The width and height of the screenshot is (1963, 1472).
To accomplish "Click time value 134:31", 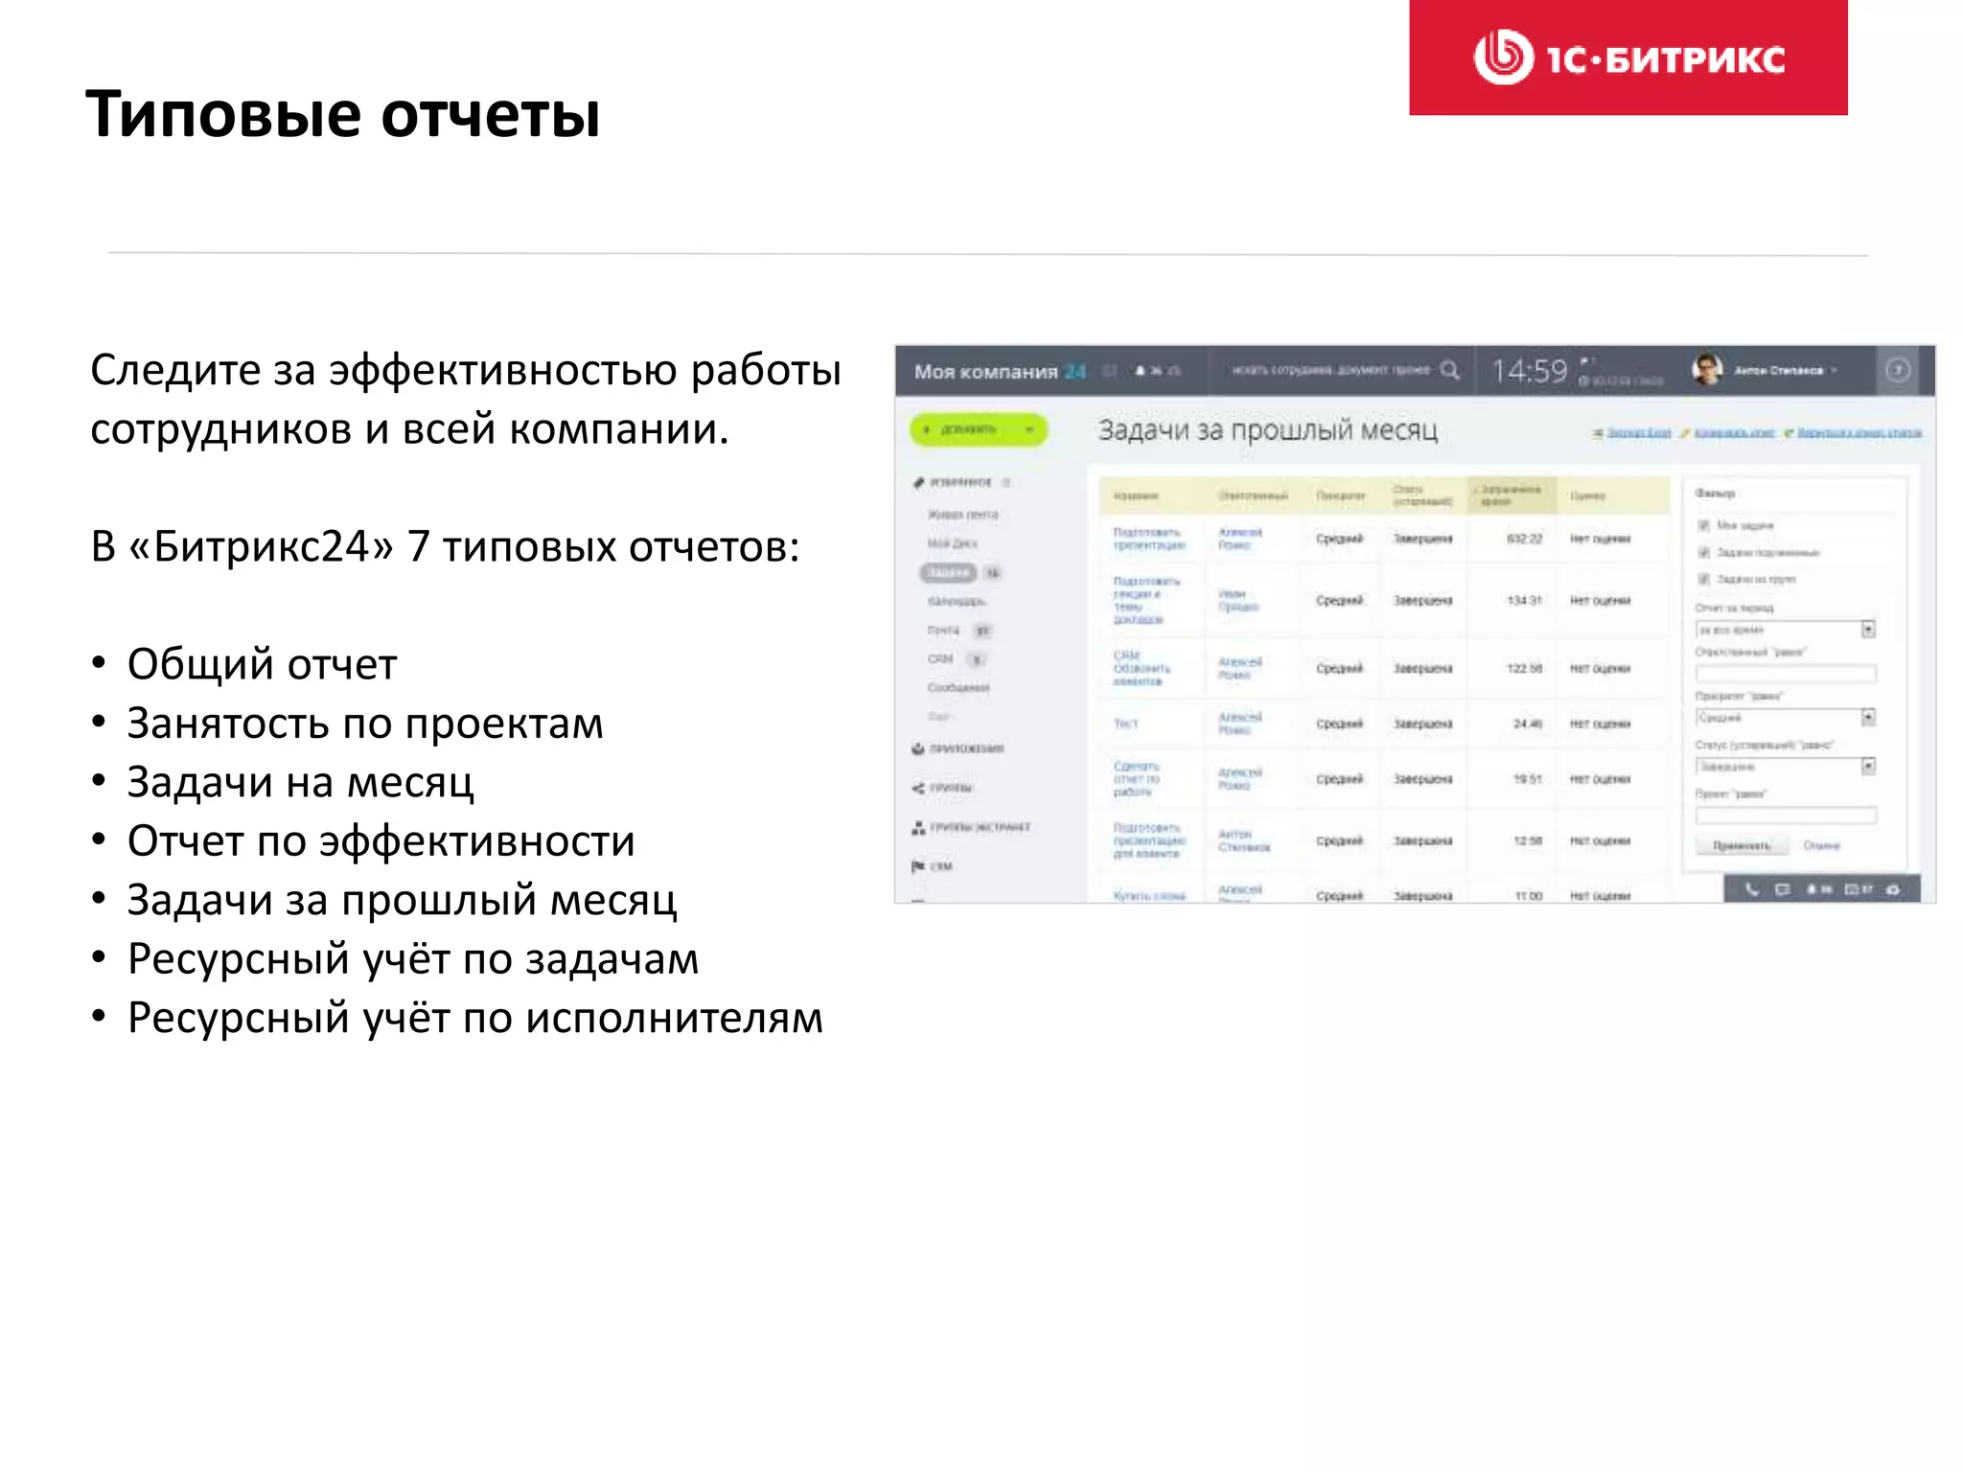I will click(1524, 600).
